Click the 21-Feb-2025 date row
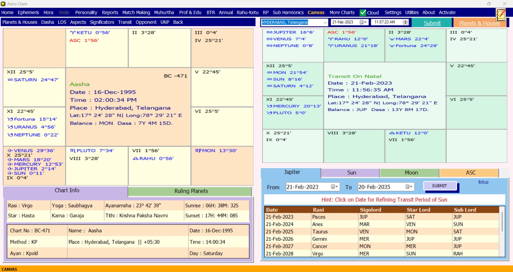 tap(280, 232)
